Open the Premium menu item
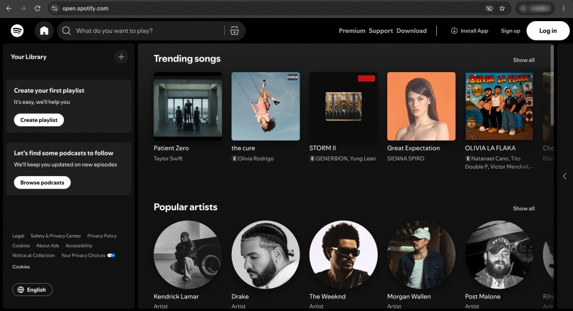The width and height of the screenshot is (573, 311). click(352, 30)
